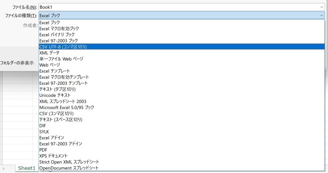Open the file name dropdown arrow
The height and width of the screenshot is (173, 328).
322,7
